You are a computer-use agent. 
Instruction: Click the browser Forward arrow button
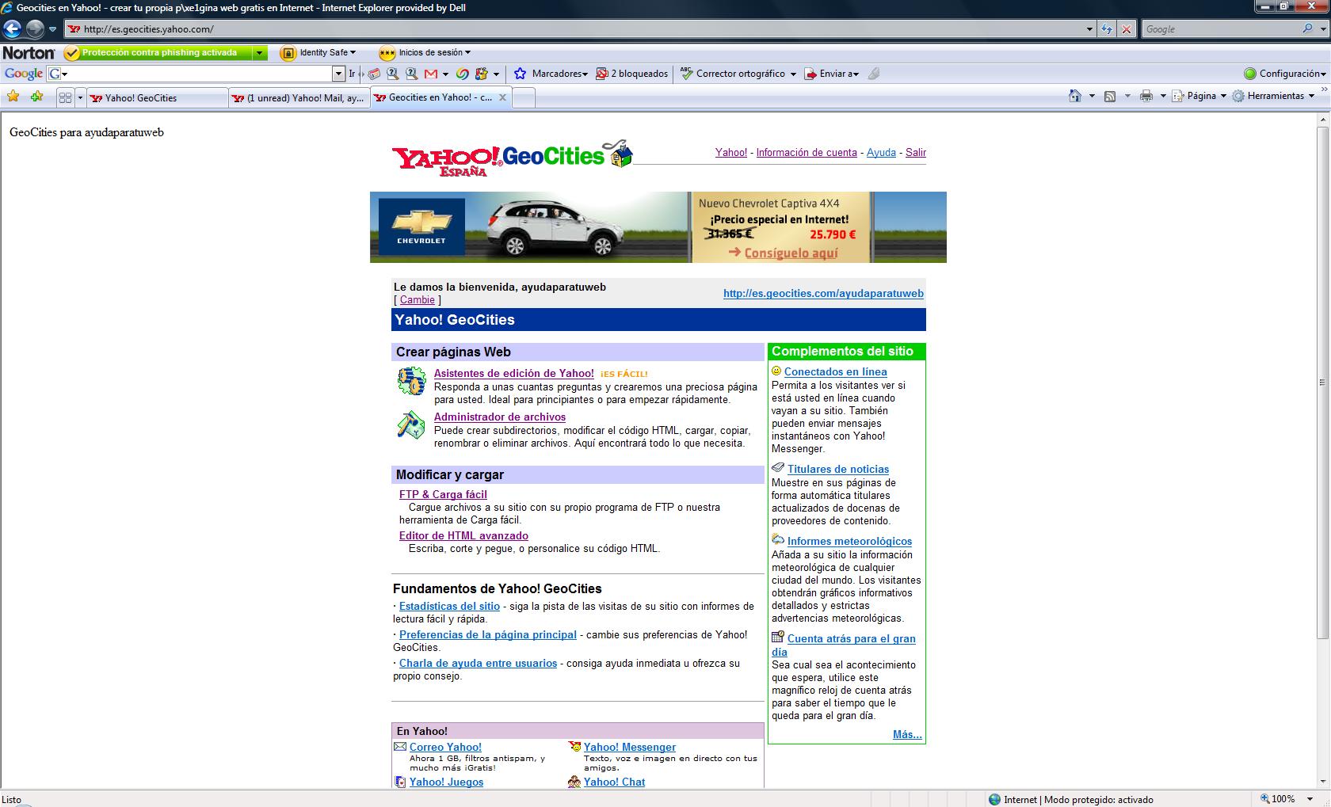pos(34,29)
